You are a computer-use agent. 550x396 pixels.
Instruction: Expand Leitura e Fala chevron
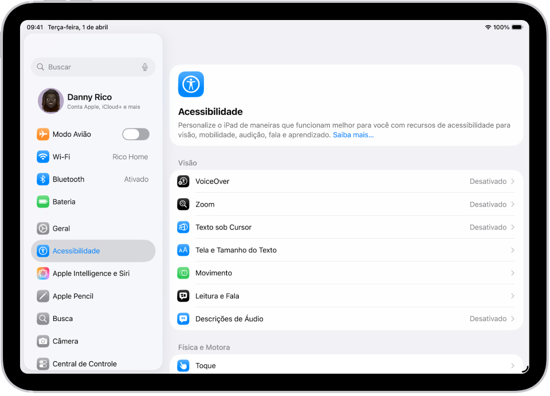(x=512, y=296)
